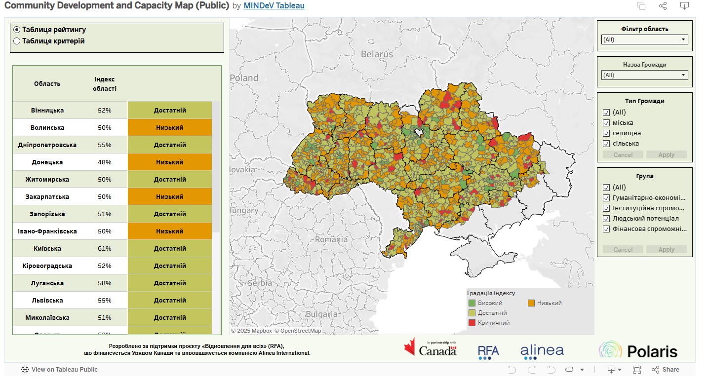The width and height of the screenshot is (708, 381).
Task: Uncheck the 'міська' community type checkbox
Action: [606, 123]
